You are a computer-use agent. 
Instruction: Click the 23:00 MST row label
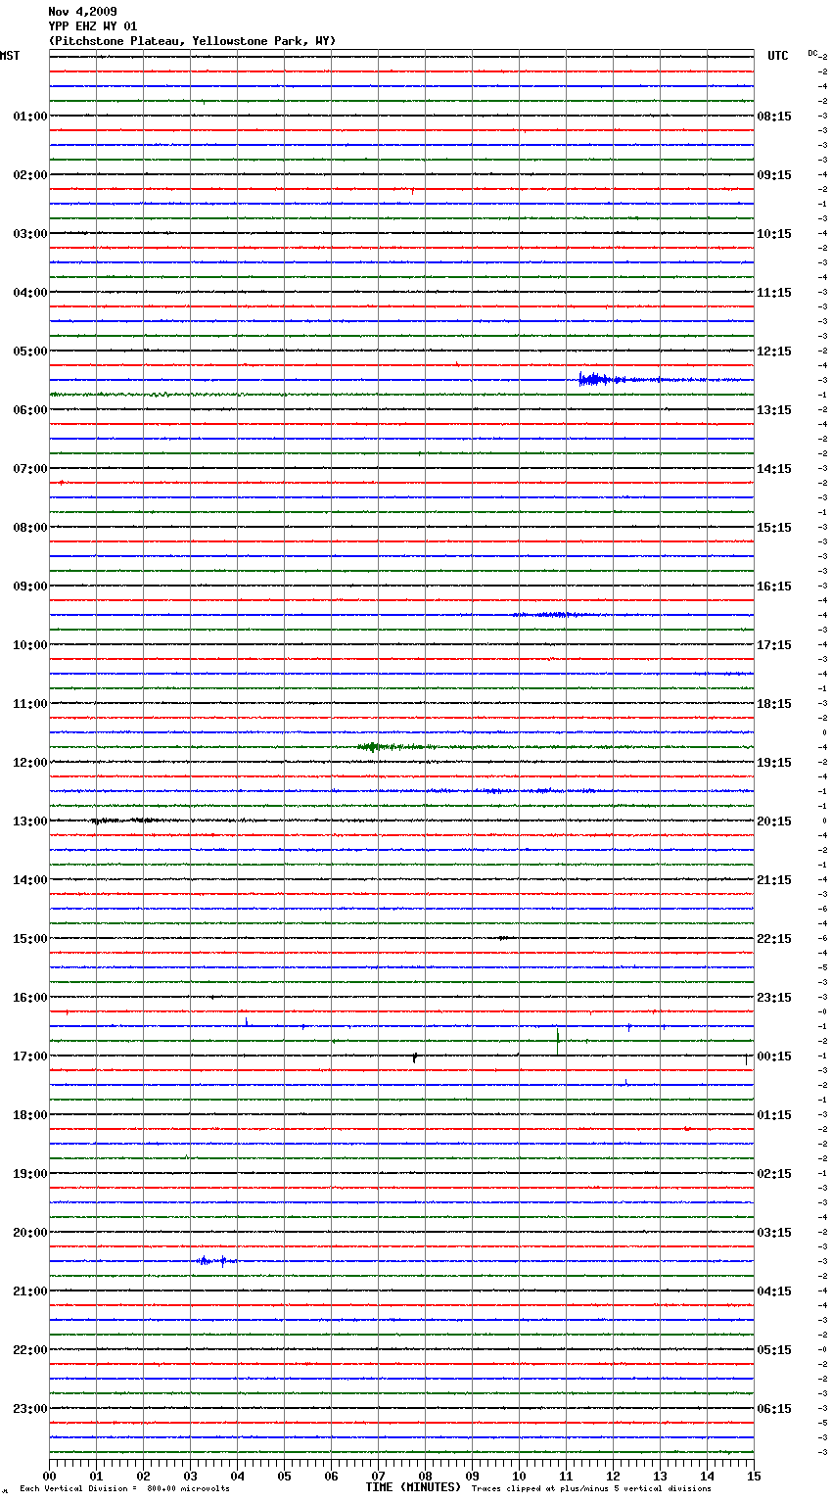tap(29, 1409)
